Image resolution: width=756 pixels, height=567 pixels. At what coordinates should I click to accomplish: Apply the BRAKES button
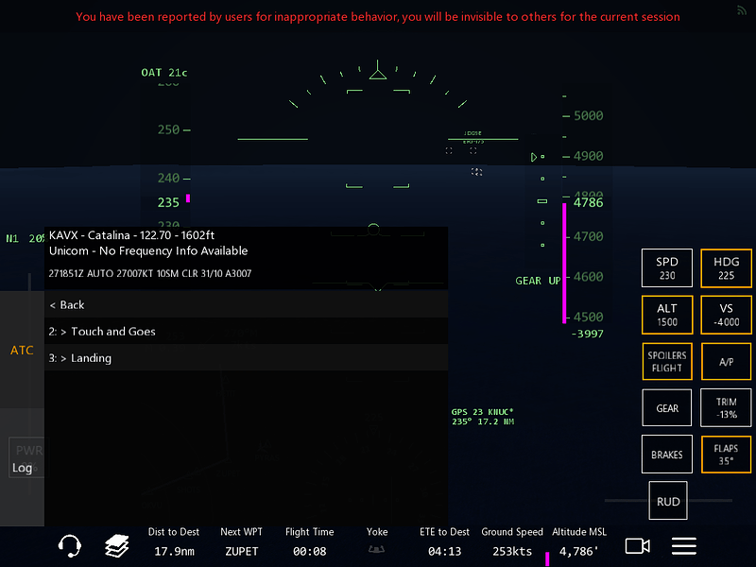click(667, 455)
